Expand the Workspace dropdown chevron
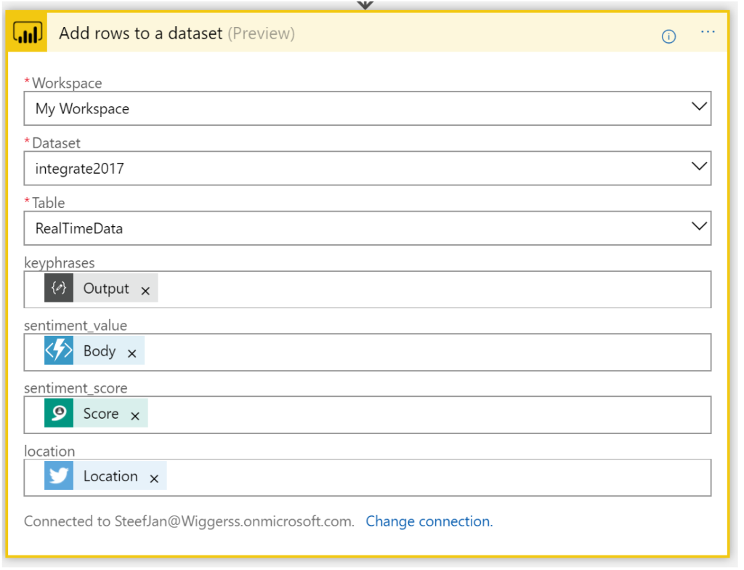This screenshot has width=744, height=570. (699, 106)
